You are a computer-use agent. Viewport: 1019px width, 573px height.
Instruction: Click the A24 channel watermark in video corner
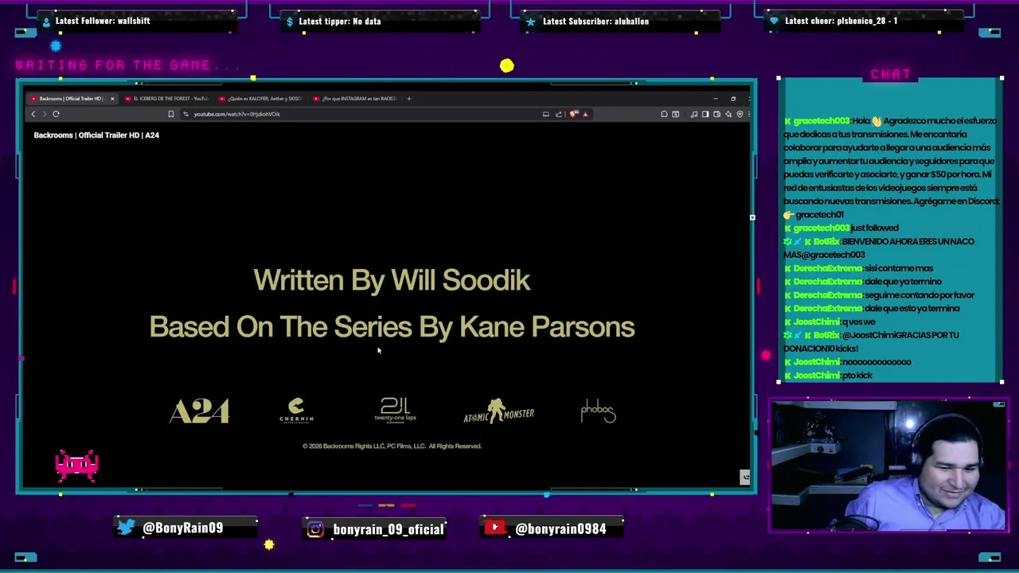pyautogui.click(x=744, y=477)
